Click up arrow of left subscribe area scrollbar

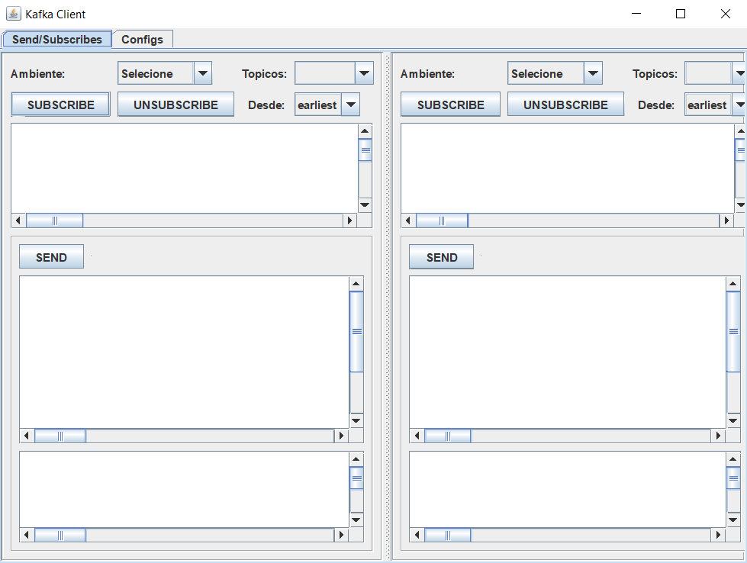tap(365, 131)
